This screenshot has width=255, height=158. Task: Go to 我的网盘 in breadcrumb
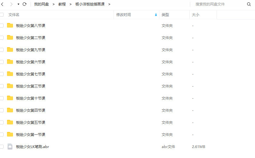[x=41, y=4]
